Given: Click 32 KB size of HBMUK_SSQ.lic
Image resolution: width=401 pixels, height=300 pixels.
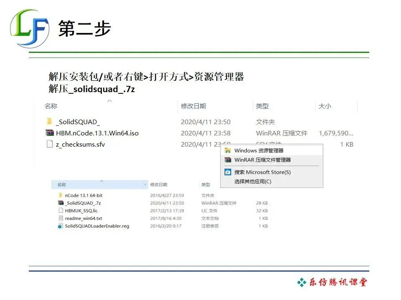Looking at the screenshot, I should [x=262, y=211].
